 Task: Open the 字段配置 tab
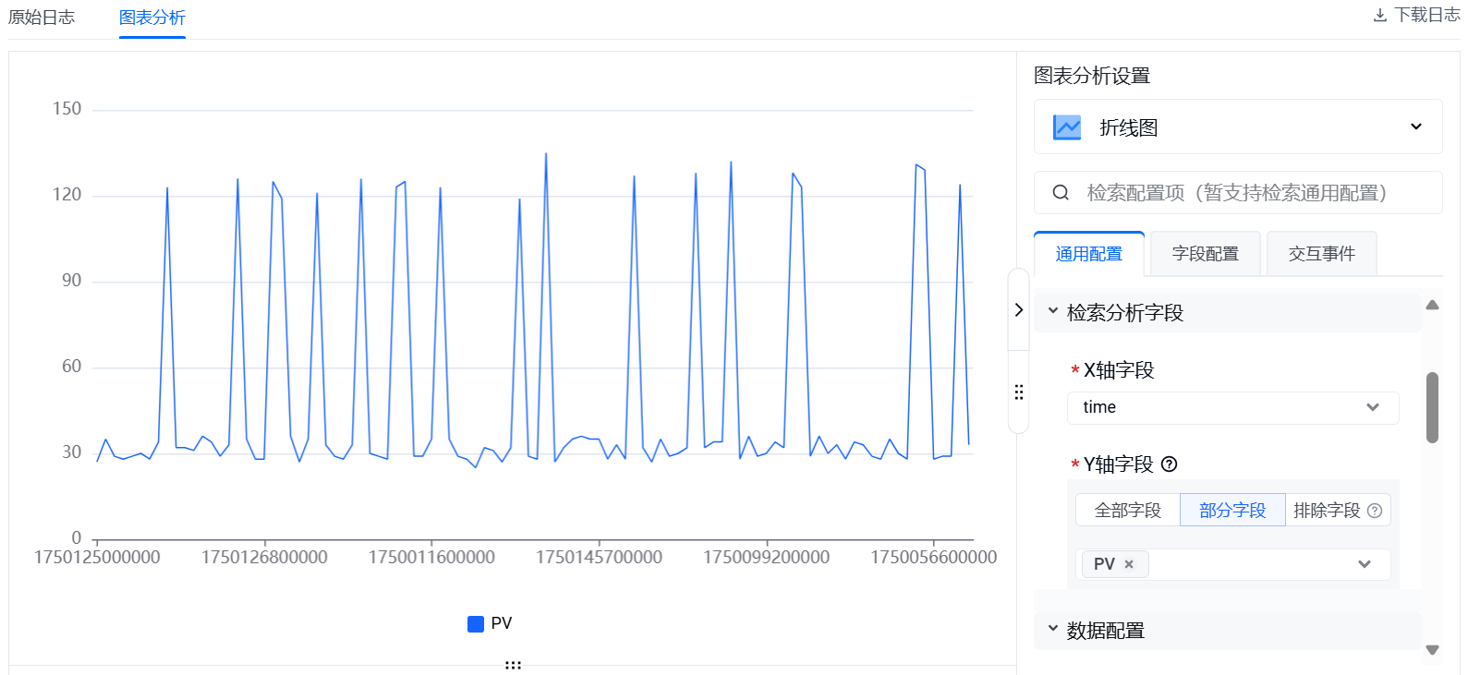pos(1205,254)
